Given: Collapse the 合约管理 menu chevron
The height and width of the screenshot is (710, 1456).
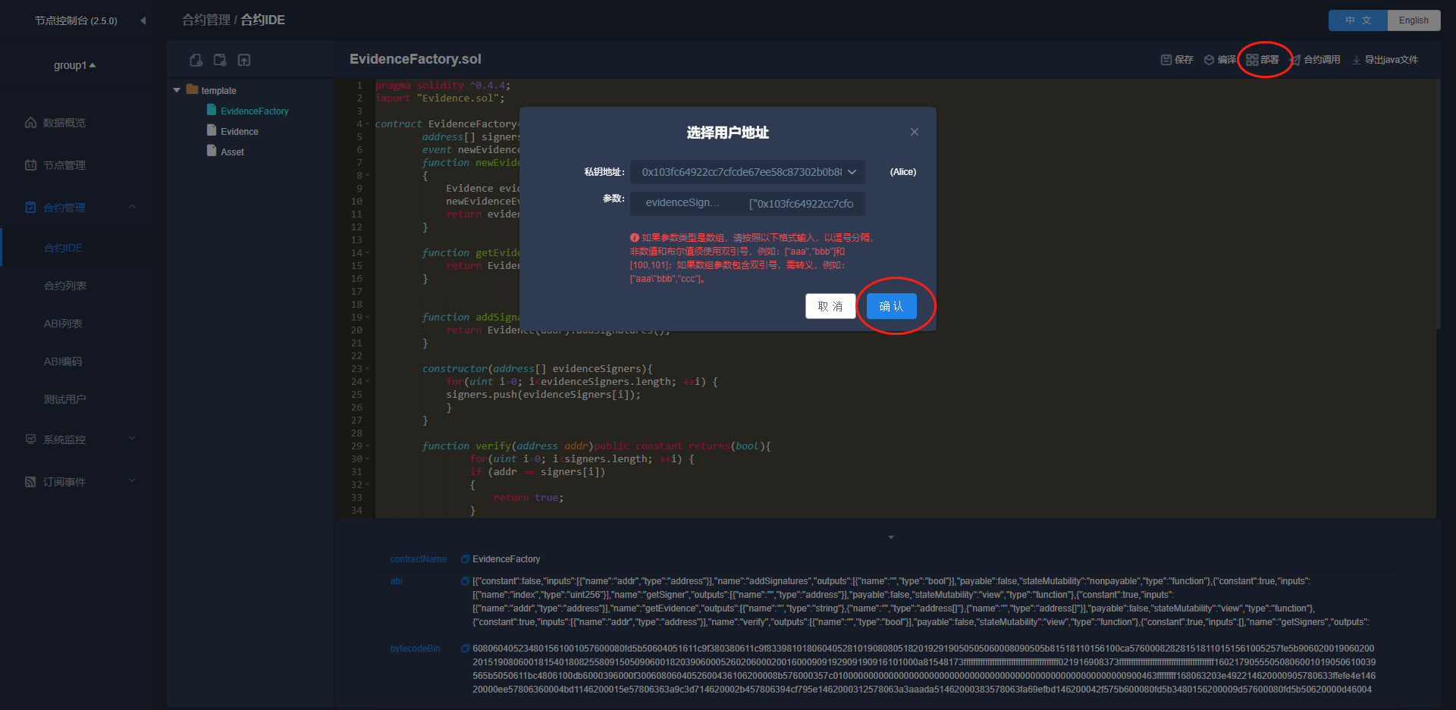Looking at the screenshot, I should coord(132,207).
